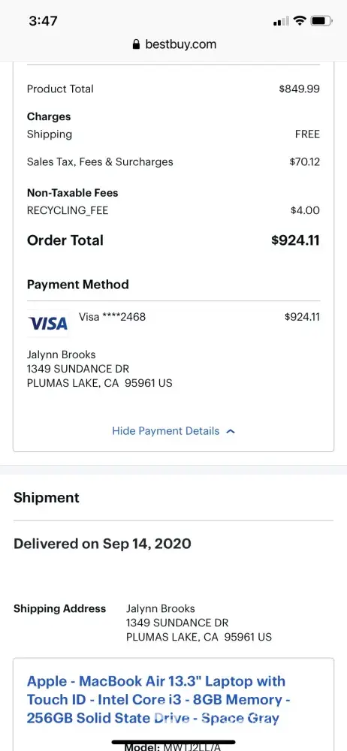Tap the Delivered on Sep 14, 2020 status
The height and width of the screenshot is (751, 347).
coord(102,544)
